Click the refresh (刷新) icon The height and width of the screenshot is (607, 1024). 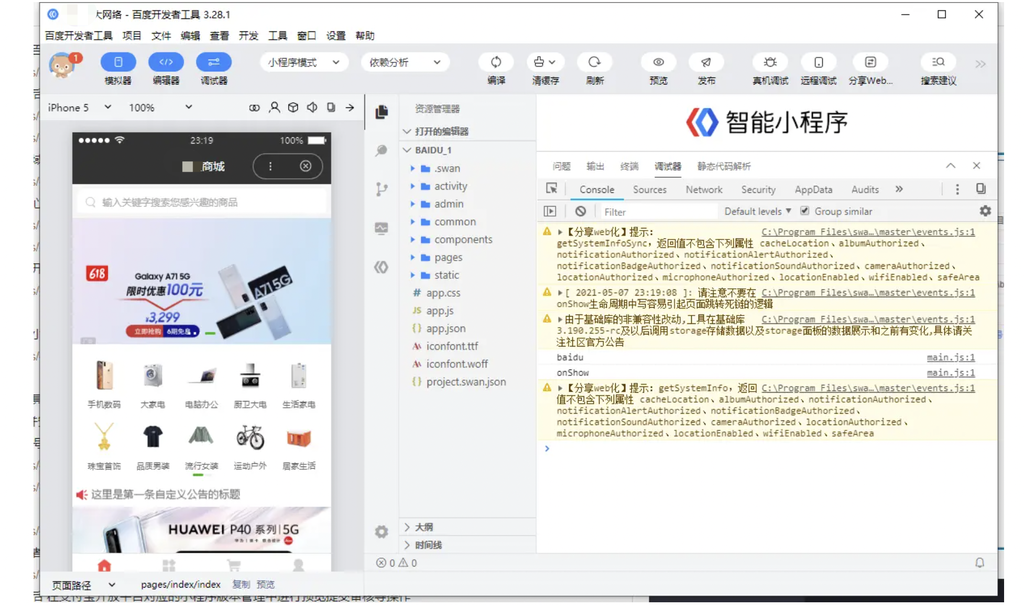point(594,62)
